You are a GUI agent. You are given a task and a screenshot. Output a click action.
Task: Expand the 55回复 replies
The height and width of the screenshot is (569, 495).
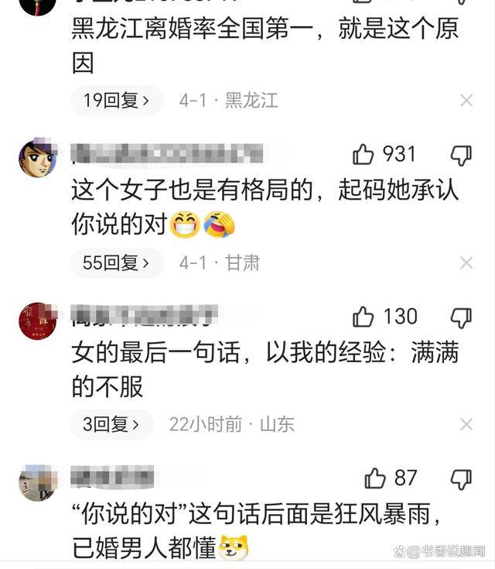[117, 262]
